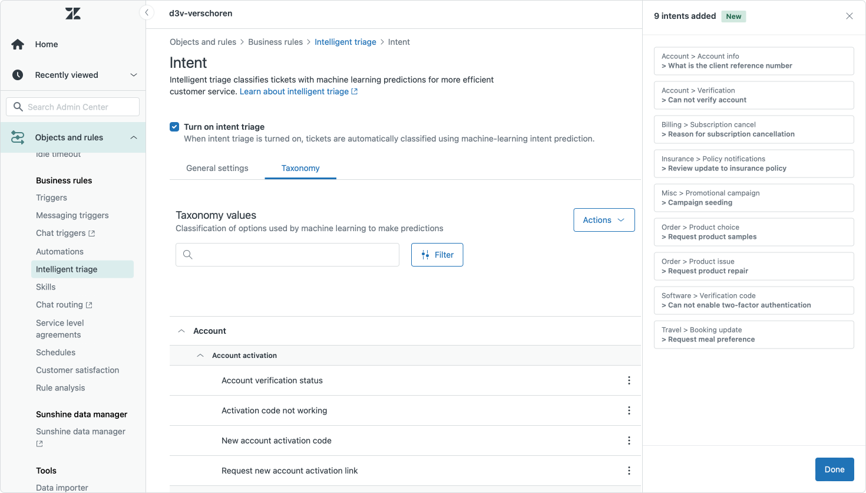The height and width of the screenshot is (493, 866).
Task: Select the Taxonomy tab
Action: 300,168
